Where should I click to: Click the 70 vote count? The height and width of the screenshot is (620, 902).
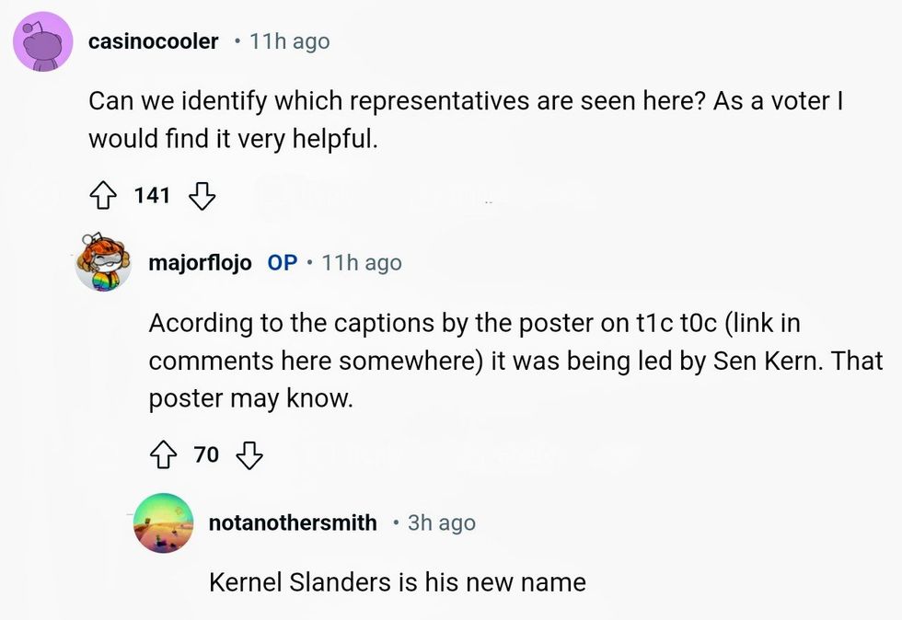[x=206, y=454]
